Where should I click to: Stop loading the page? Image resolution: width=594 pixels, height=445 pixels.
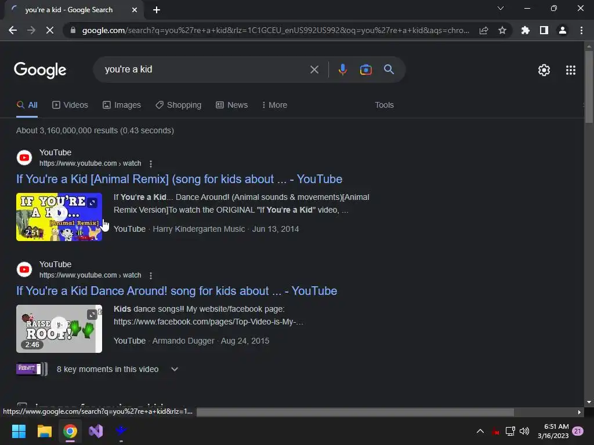[50, 30]
